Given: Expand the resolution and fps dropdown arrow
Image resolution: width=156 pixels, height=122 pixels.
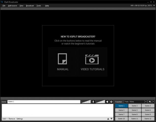Looking at the screenshot, I should pos(154,6).
